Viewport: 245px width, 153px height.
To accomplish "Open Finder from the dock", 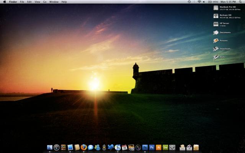I will 50,147.
